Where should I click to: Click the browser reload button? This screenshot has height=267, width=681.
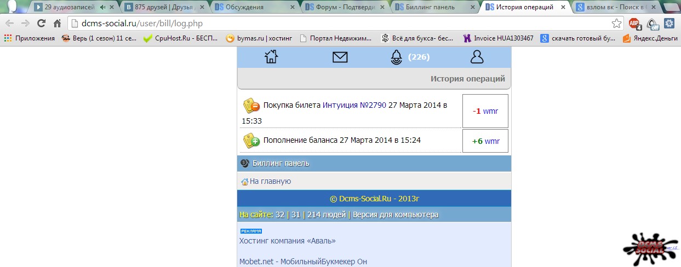(x=41, y=24)
